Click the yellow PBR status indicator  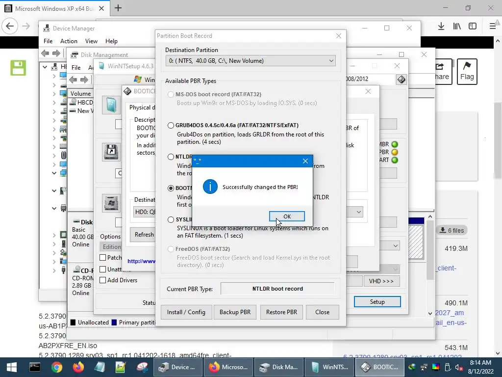(x=395, y=152)
